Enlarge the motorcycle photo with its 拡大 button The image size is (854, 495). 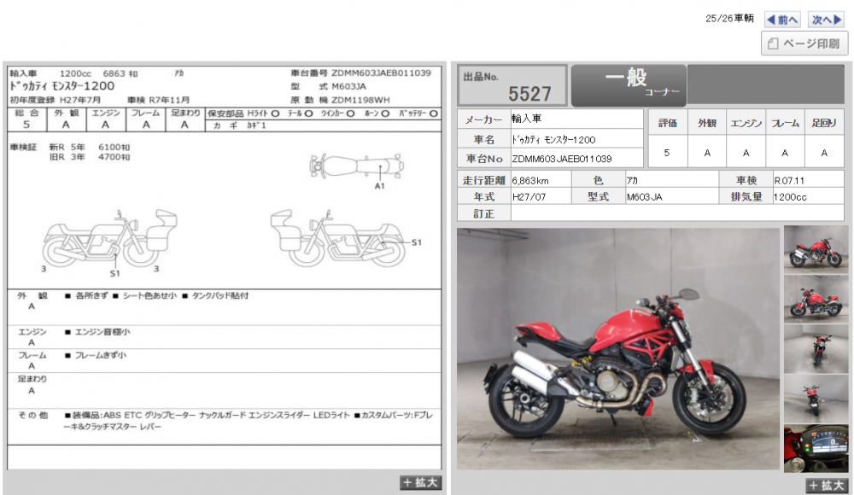[x=826, y=486]
